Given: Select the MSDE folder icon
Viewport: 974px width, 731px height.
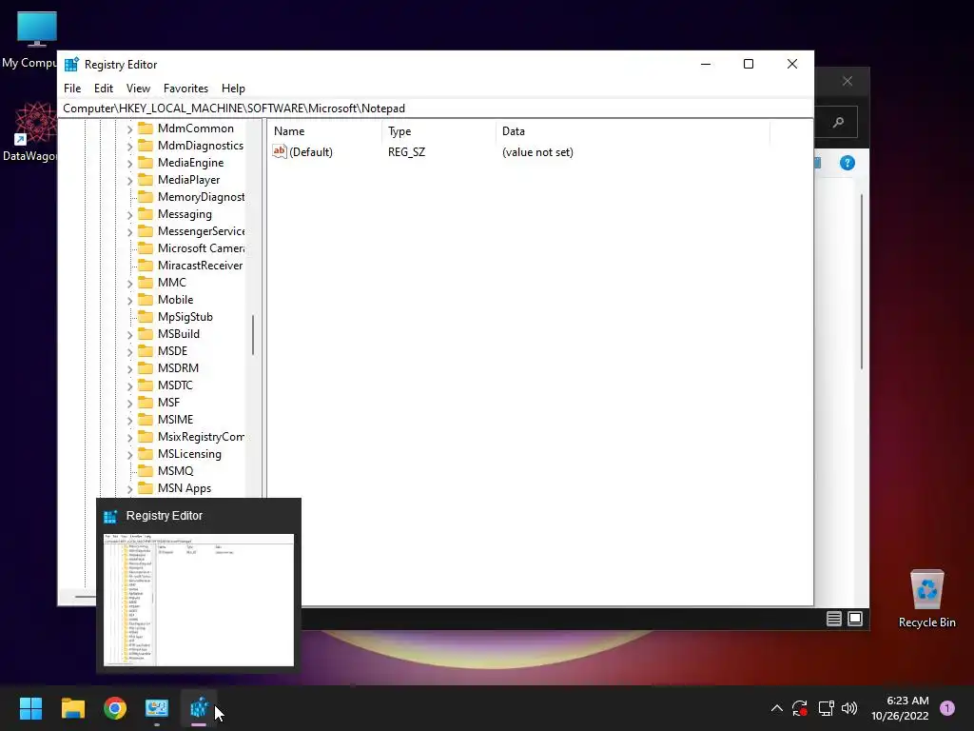Looking at the screenshot, I should (146, 350).
